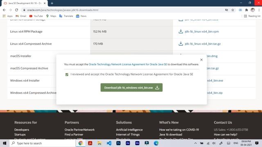This screenshot has height=147, width=262.
Task: Open Media Encoder from the taskbar
Action: pos(138,143)
